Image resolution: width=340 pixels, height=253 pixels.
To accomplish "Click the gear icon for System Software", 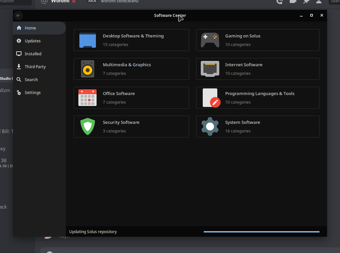I will pos(210,126).
